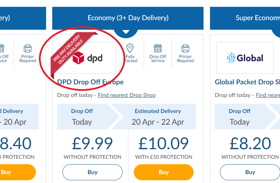Viewport: 280px width, 183px height.
Task: Click the Printer Required icon in the leftmost card
Action: [x=28, y=48]
